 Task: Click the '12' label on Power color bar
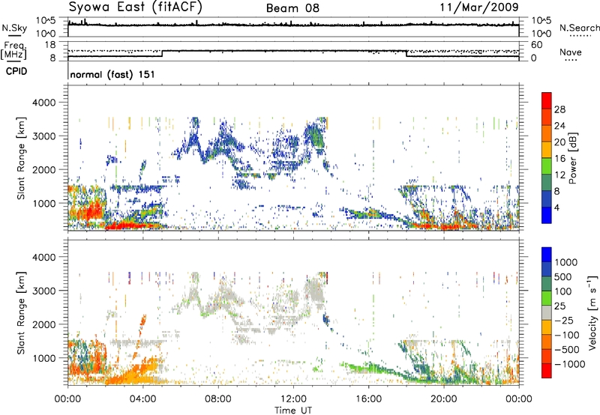coord(559,175)
